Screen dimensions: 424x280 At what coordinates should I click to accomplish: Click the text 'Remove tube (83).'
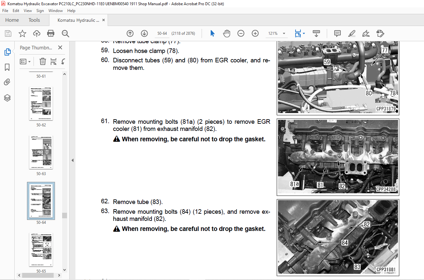click(138, 202)
